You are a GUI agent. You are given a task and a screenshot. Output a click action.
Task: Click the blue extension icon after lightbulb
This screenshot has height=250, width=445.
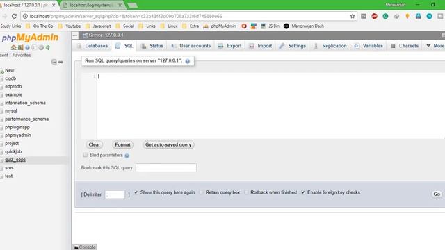click(x=419, y=16)
